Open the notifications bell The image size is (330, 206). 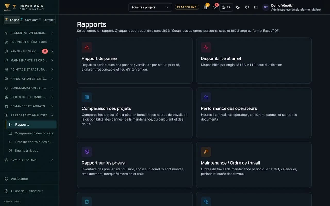214,7
